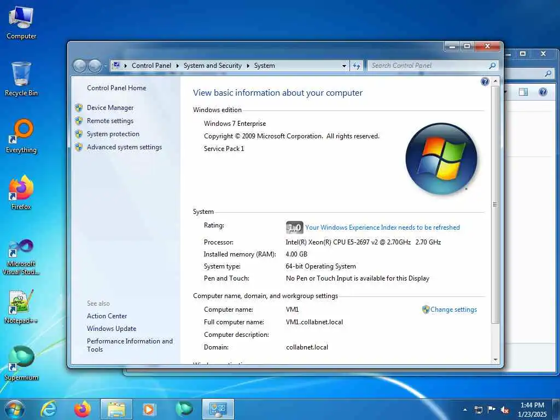The height and width of the screenshot is (420, 560).
Task: Click the scrollbar up arrow in System window
Action: point(495,81)
